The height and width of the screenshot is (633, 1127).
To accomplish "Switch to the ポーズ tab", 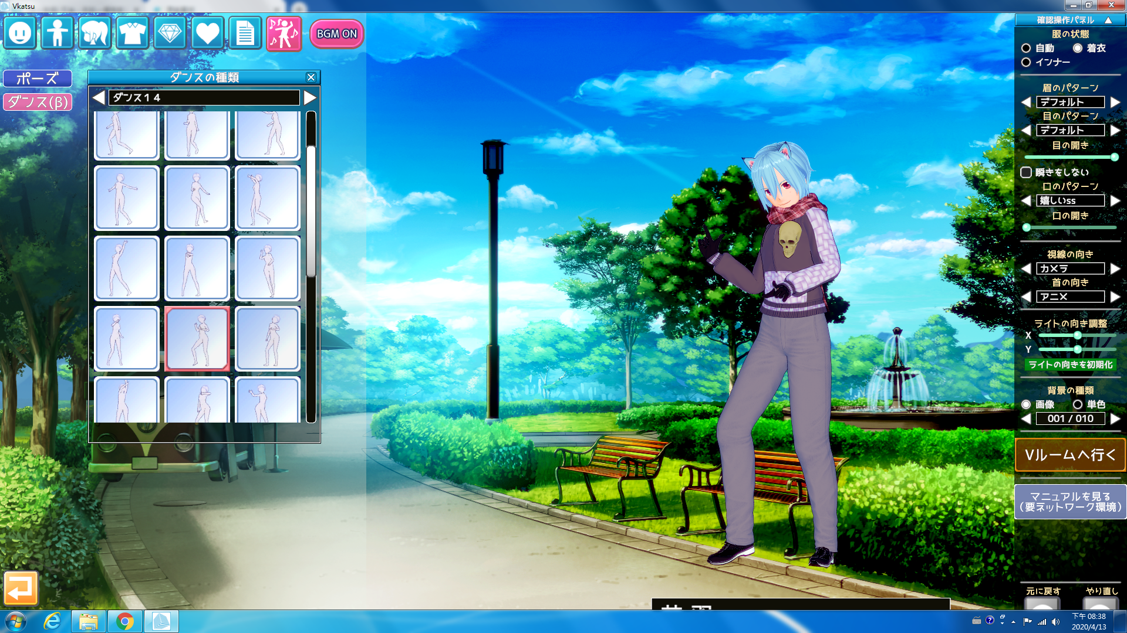I will [38, 79].
